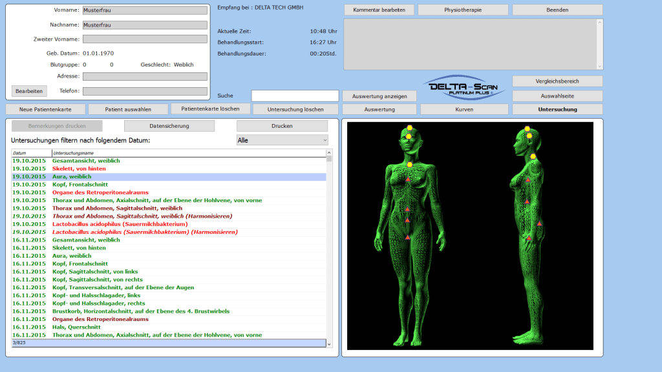Open the Auswertung tab

click(x=379, y=109)
